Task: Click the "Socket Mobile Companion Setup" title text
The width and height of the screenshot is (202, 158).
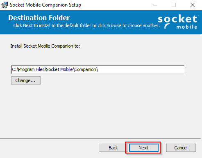Action: (45, 5)
